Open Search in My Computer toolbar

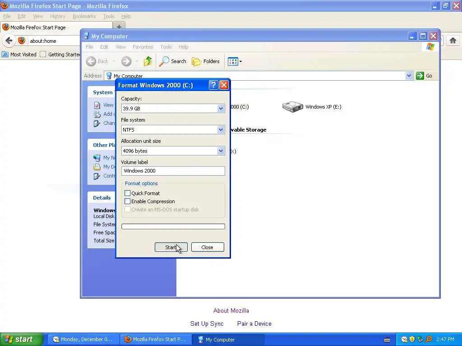pyautogui.click(x=173, y=61)
